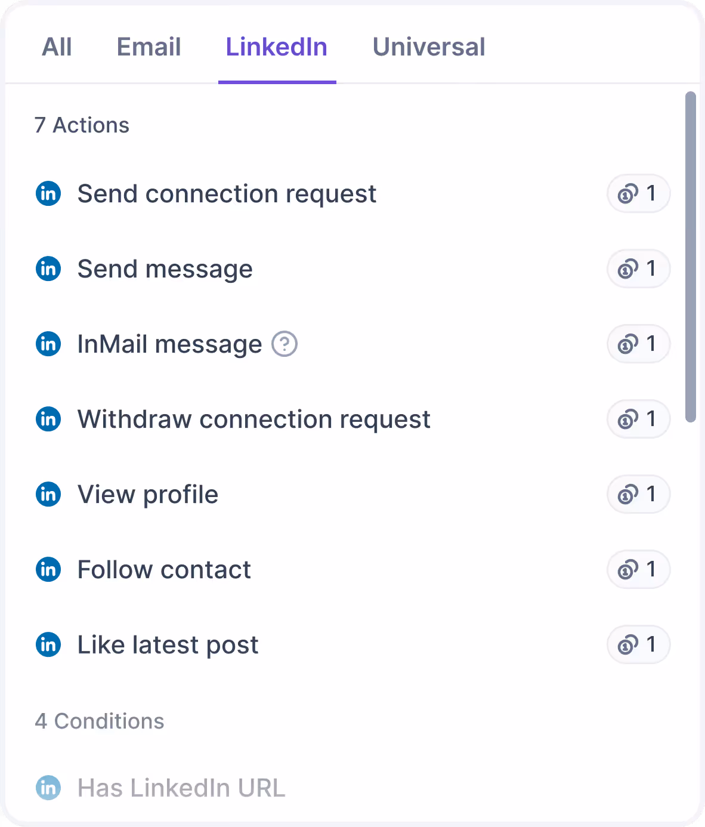
Task: Click the LinkedIn icon beside Send connection request
Action: point(48,194)
